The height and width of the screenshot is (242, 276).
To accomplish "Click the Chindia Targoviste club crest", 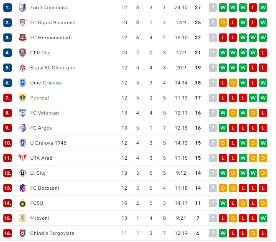I will click(x=22, y=233).
